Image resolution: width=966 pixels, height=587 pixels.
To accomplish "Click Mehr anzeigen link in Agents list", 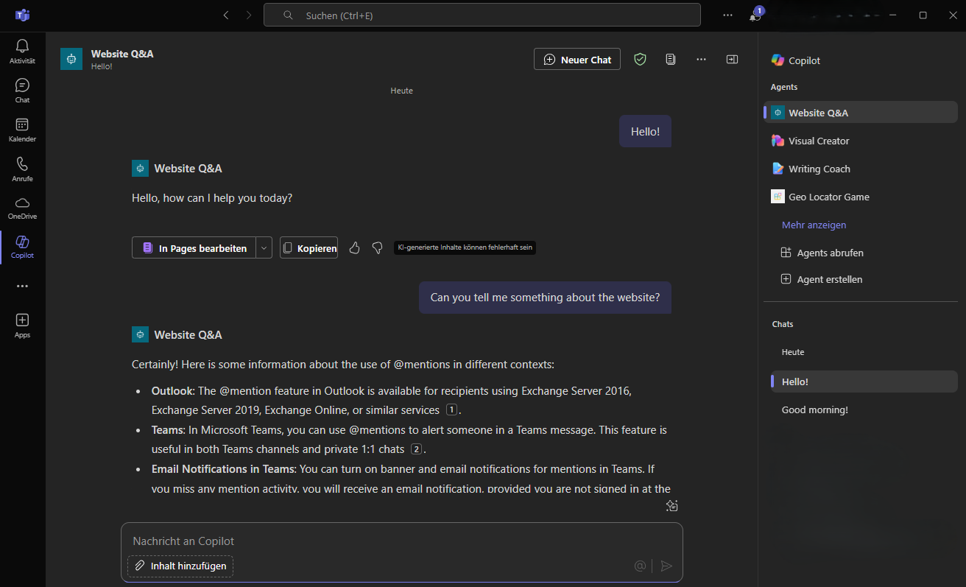I will pyautogui.click(x=814, y=225).
